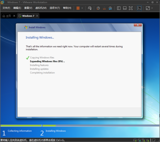Open the snapshot manager with wrench icon

(110, 8)
